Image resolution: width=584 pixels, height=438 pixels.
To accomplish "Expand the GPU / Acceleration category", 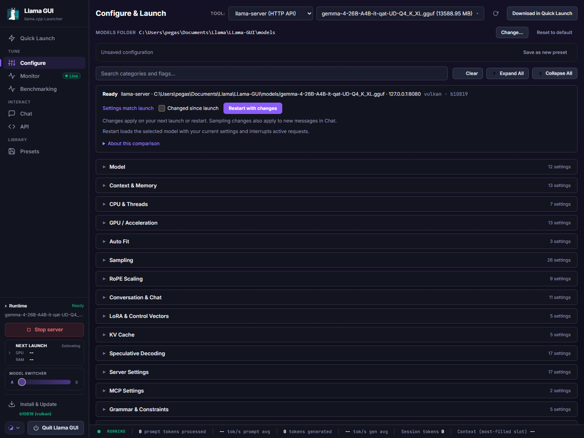I will tap(336, 223).
